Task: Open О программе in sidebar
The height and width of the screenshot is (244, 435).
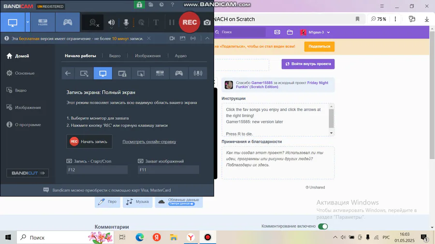Action: point(24,124)
